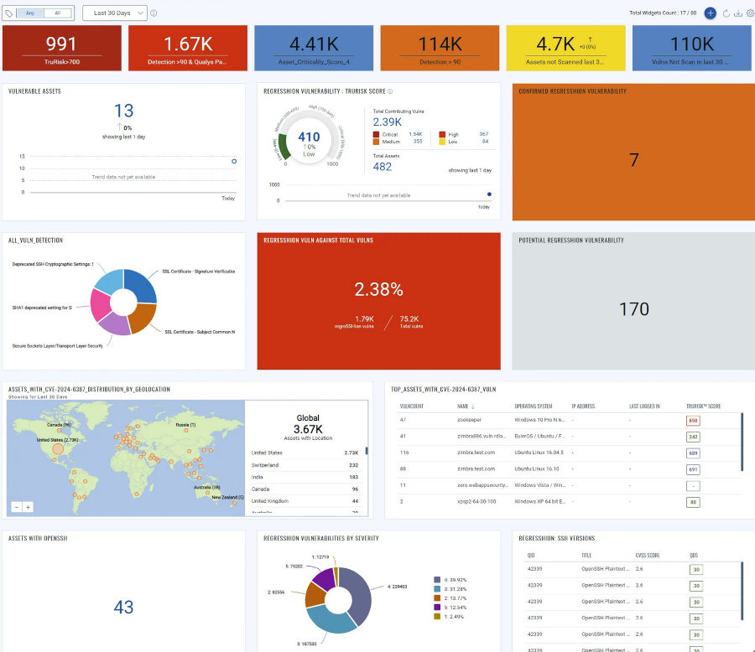
Task: Add a new widget with plus button
Action: click(711, 13)
